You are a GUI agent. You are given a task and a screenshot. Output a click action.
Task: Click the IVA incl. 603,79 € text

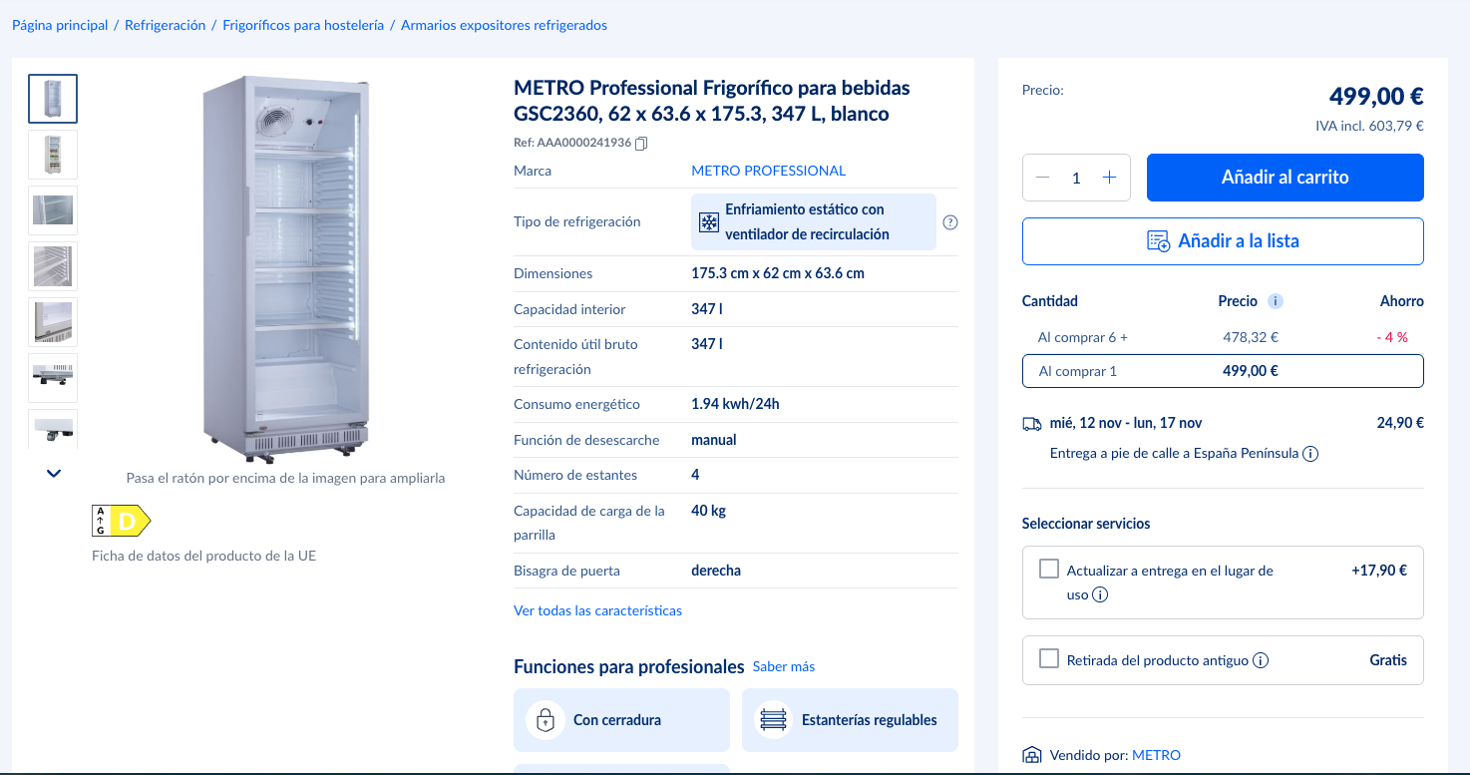1369,126
